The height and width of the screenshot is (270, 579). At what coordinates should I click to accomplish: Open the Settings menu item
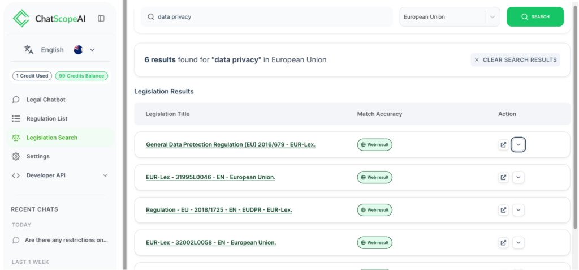pyautogui.click(x=60, y=156)
